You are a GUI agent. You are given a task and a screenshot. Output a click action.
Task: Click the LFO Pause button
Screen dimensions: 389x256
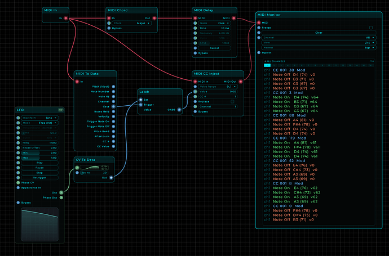[x=39, y=168]
